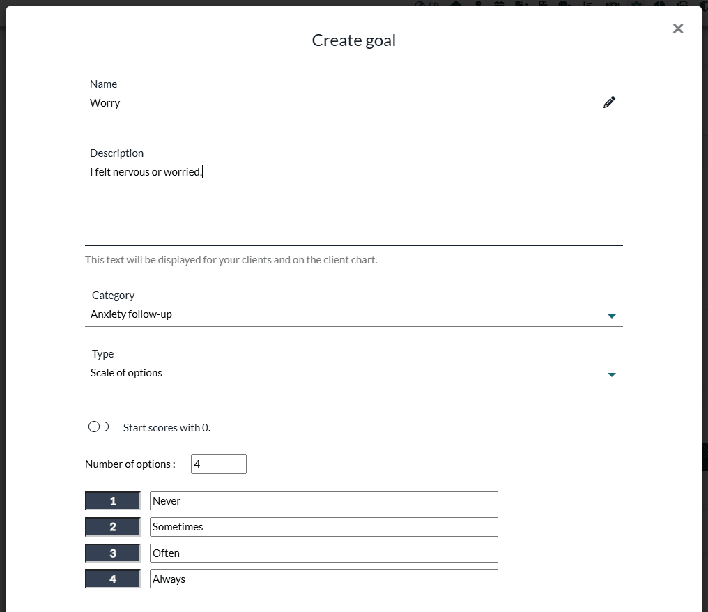Click the Description field label
The height and width of the screenshot is (612, 708).
point(116,153)
